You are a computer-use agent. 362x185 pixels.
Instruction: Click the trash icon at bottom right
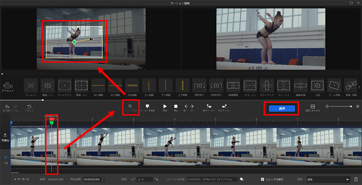tap(356, 179)
